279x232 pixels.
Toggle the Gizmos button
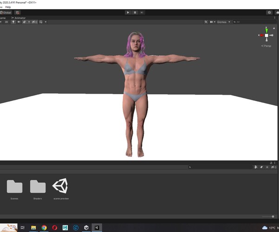coord(222,22)
